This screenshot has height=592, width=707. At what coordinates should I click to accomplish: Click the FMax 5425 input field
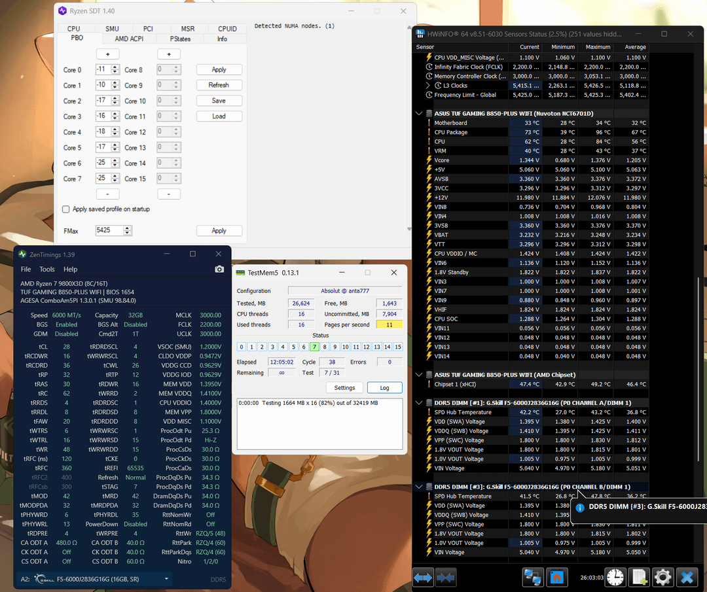click(109, 230)
